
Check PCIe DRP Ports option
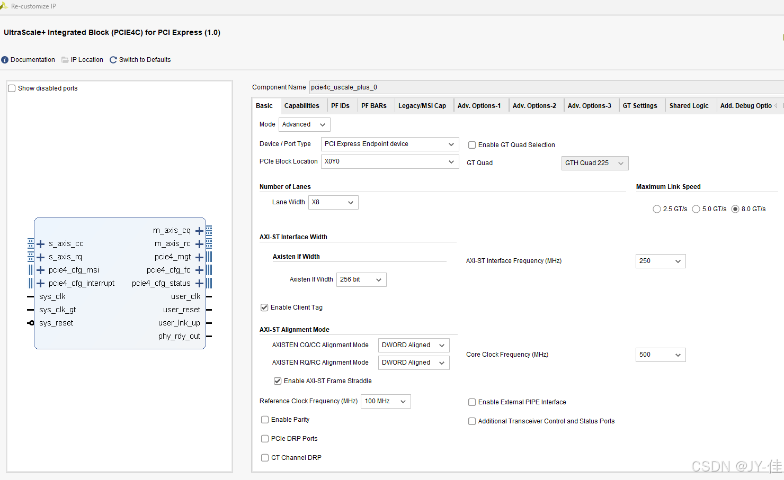tap(265, 439)
